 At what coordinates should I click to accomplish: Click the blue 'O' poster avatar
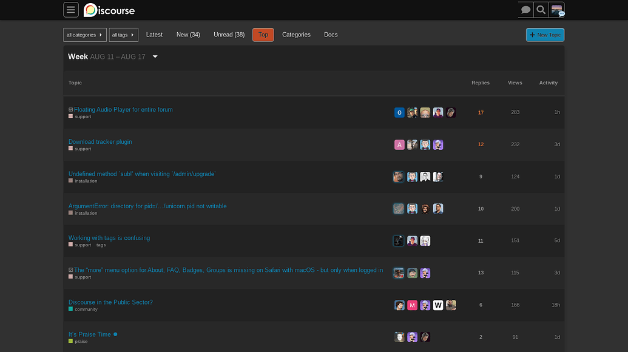click(399, 112)
